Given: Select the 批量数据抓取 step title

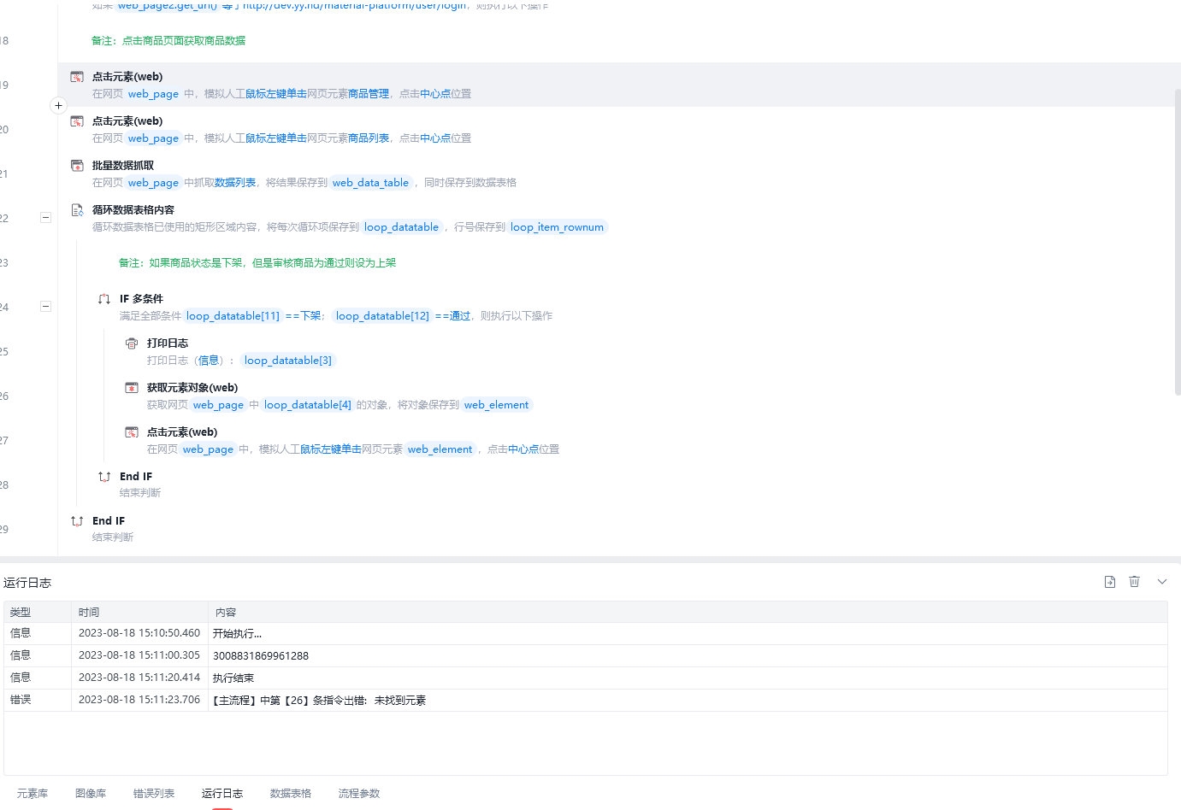Looking at the screenshot, I should tap(123, 166).
